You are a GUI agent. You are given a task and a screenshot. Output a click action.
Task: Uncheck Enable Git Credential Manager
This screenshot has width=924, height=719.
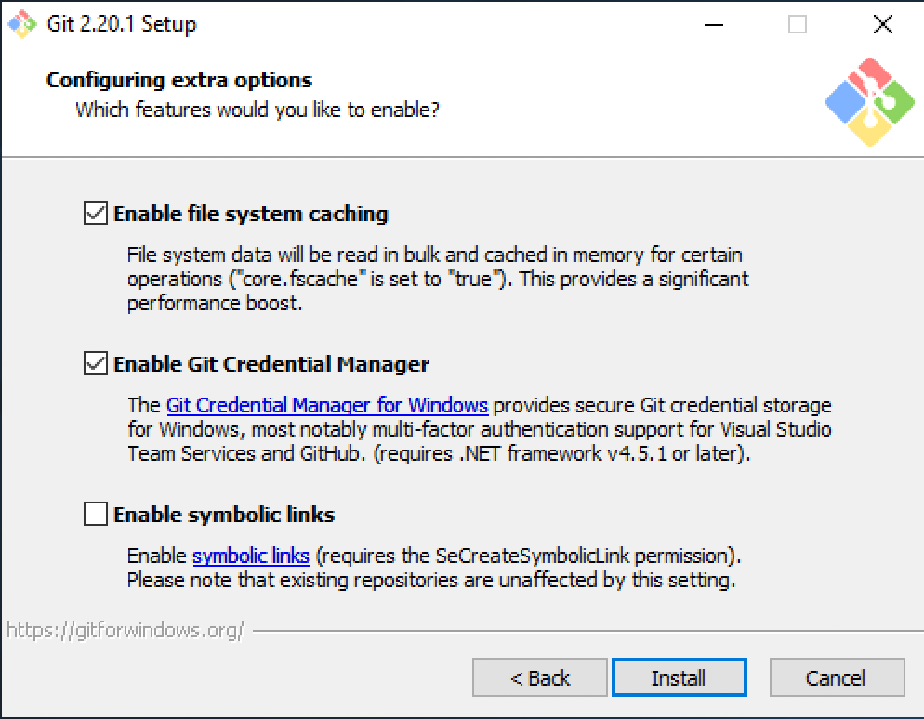point(96,364)
